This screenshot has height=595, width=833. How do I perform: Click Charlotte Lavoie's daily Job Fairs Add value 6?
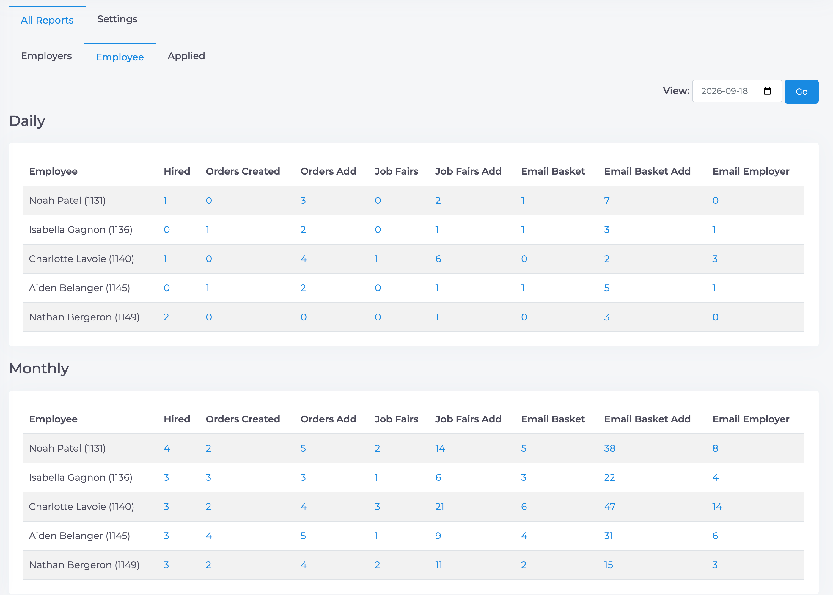[438, 259]
